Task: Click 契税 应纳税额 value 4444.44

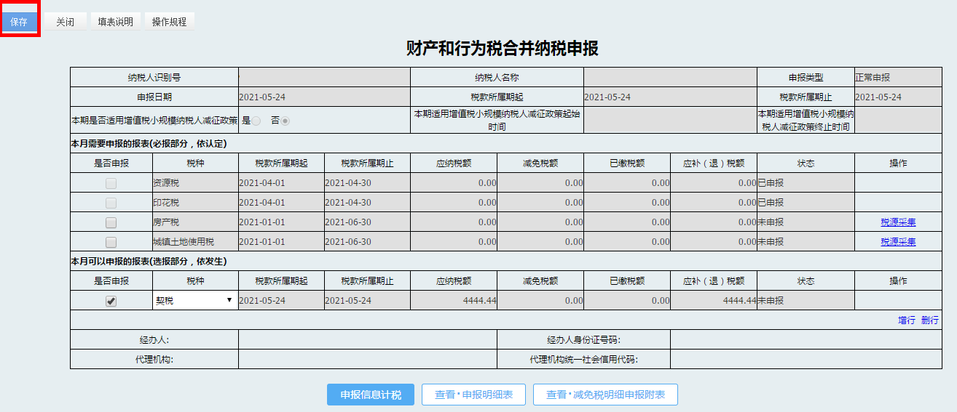Action: [479, 301]
